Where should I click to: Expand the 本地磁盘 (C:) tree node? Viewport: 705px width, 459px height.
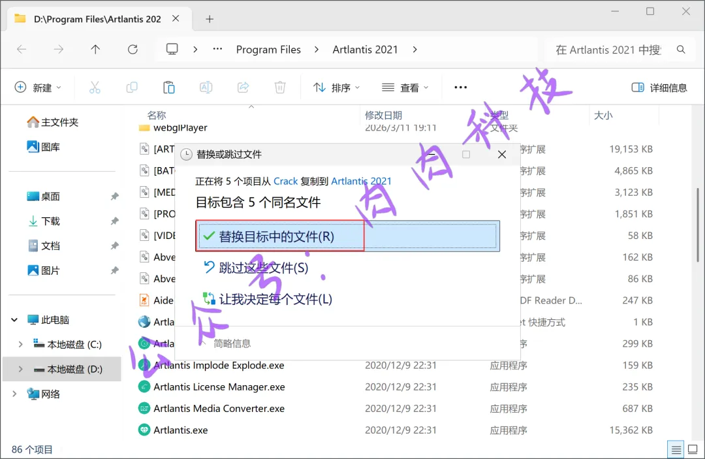pos(21,345)
